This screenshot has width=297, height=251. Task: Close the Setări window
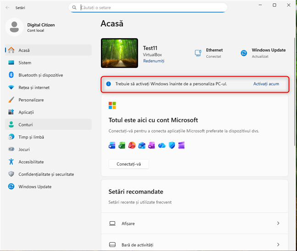[x=288, y=5]
